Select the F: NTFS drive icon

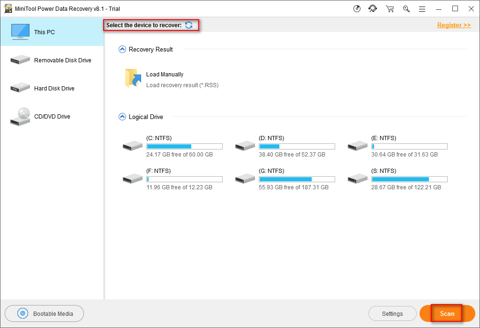click(133, 179)
